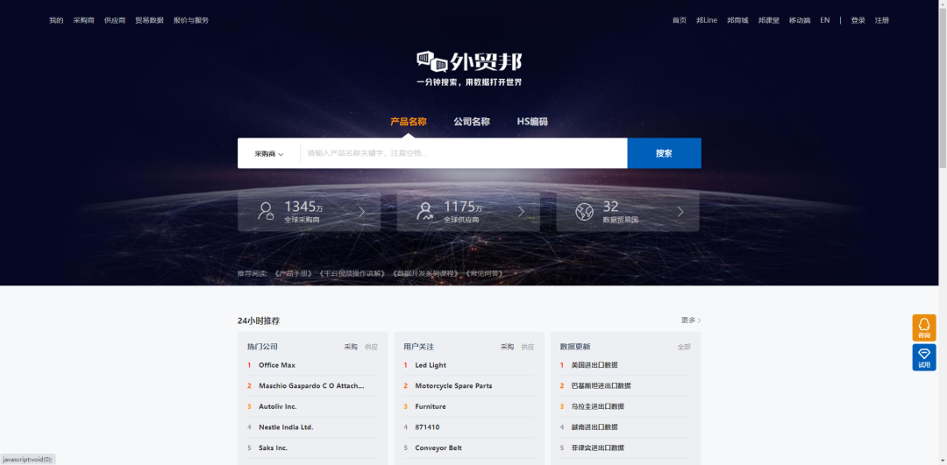947x465 pixels.
Task: Select the HS编码 search tab
Action: pyautogui.click(x=532, y=122)
